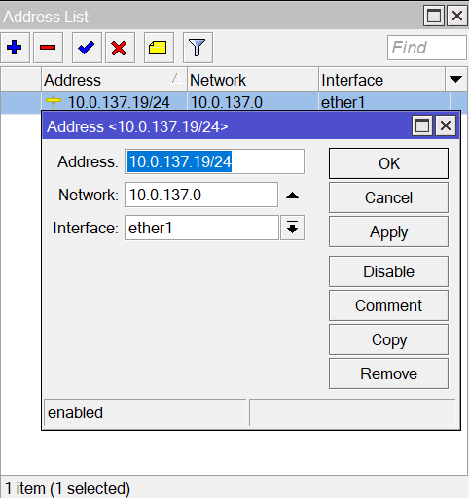This screenshot has height=498, width=469.
Task: Click the Copy button
Action: pos(388,339)
